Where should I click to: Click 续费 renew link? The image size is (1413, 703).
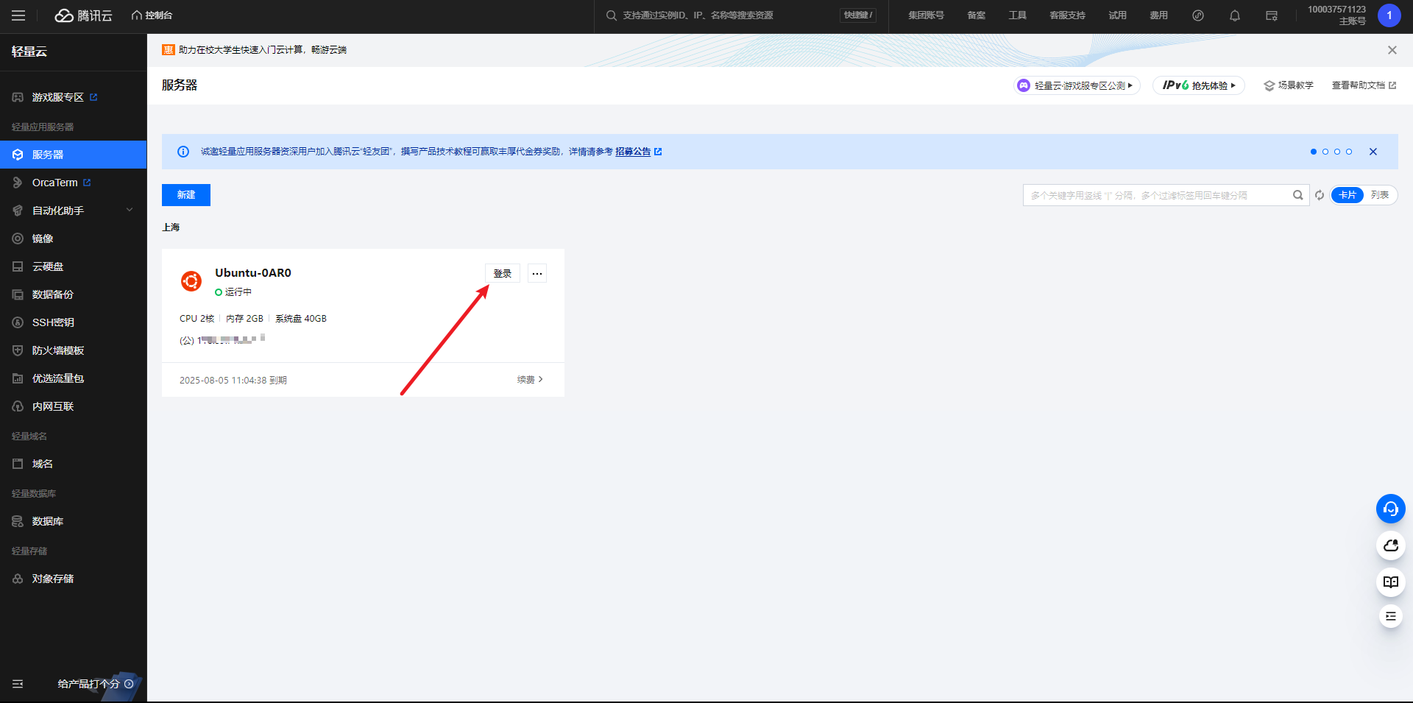point(530,380)
